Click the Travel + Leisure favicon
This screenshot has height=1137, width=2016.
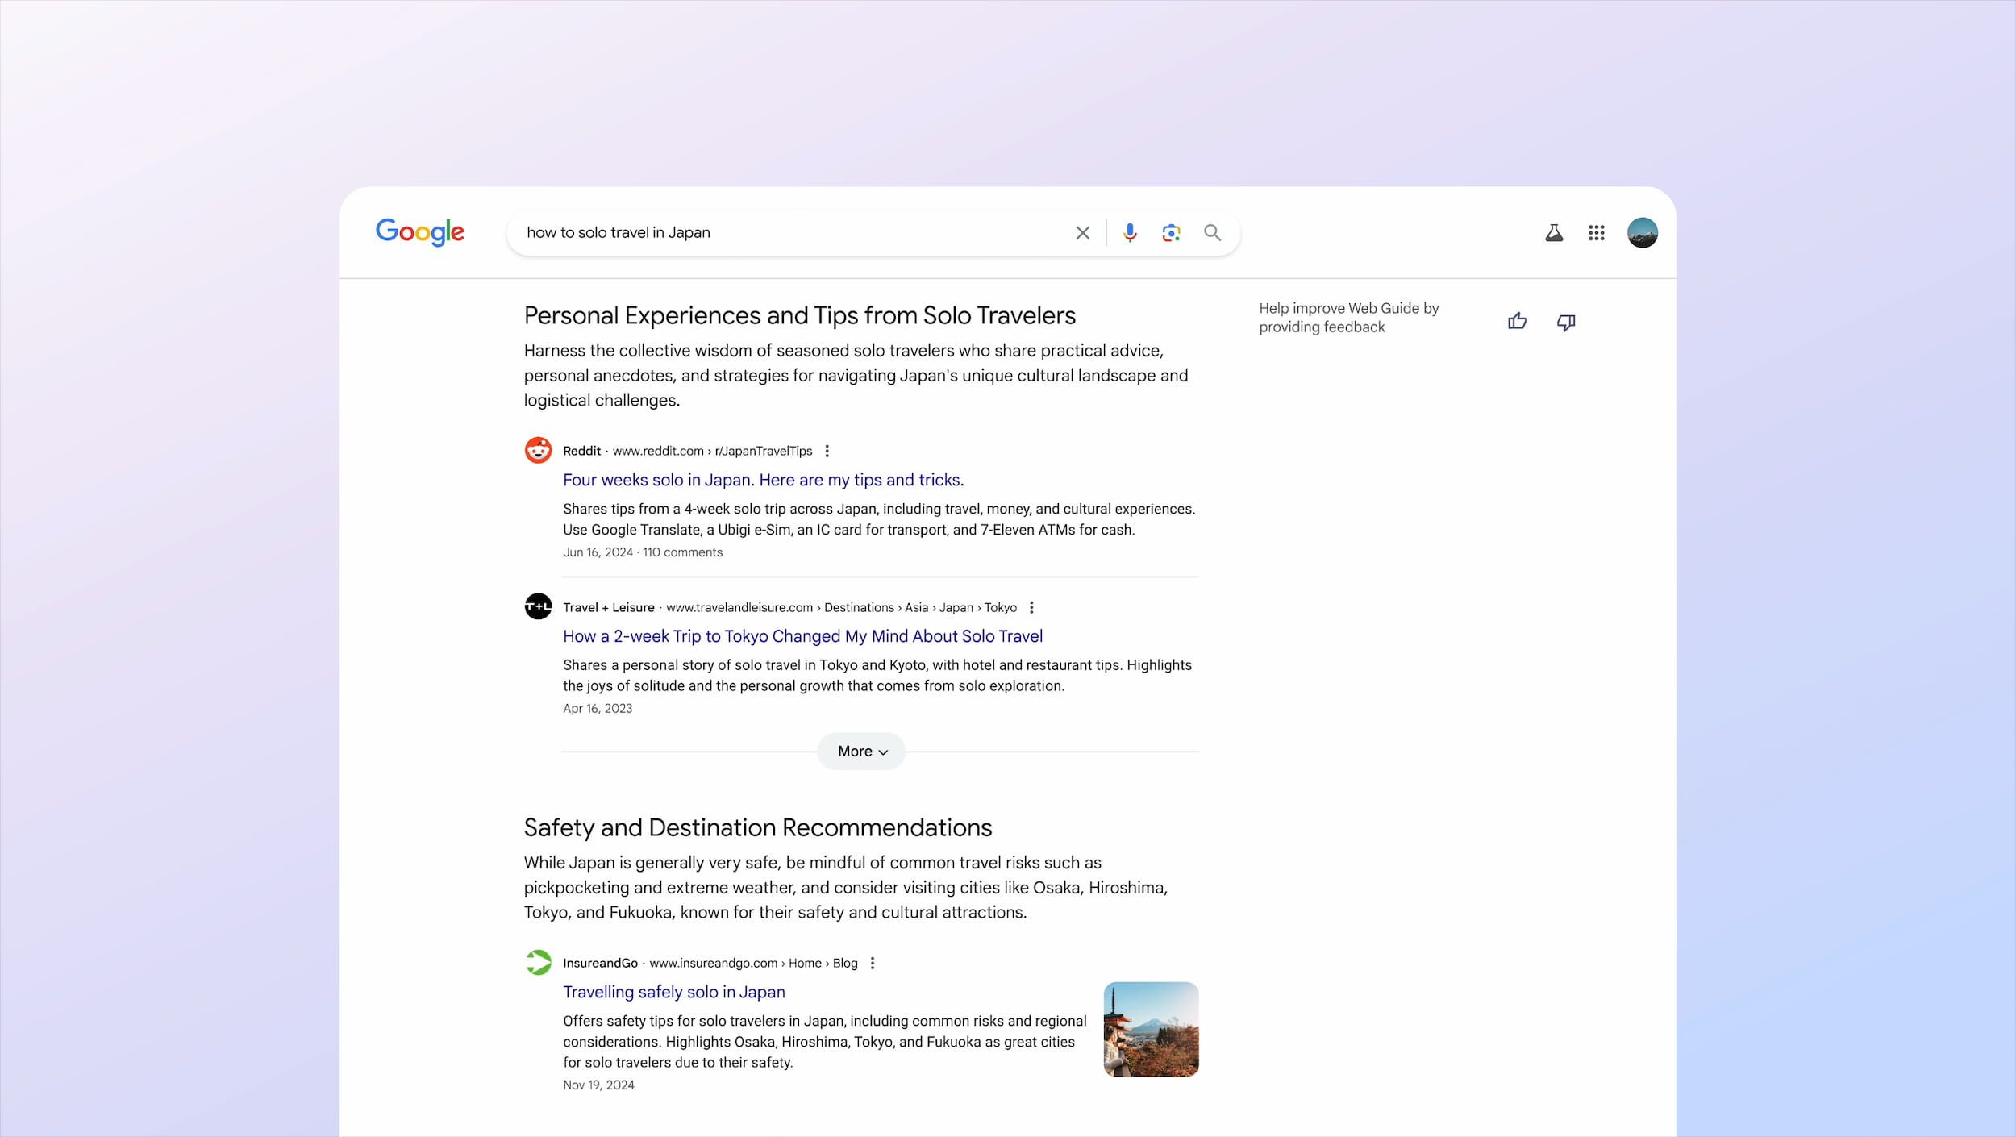pos(538,606)
